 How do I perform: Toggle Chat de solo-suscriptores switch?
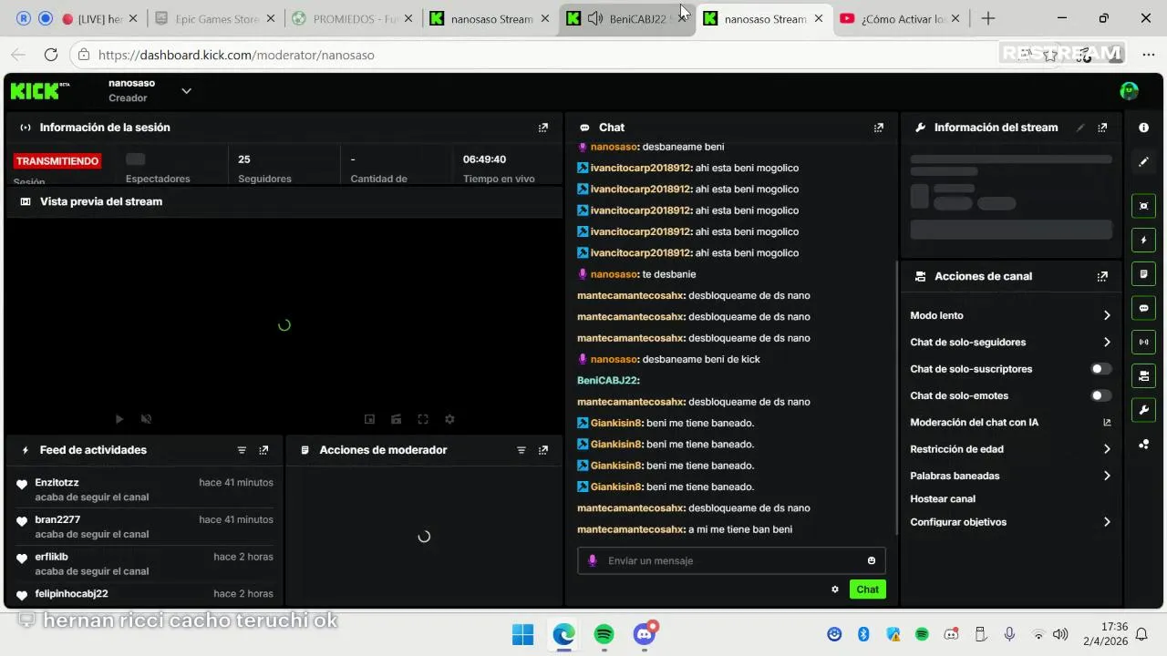pyautogui.click(x=1101, y=369)
